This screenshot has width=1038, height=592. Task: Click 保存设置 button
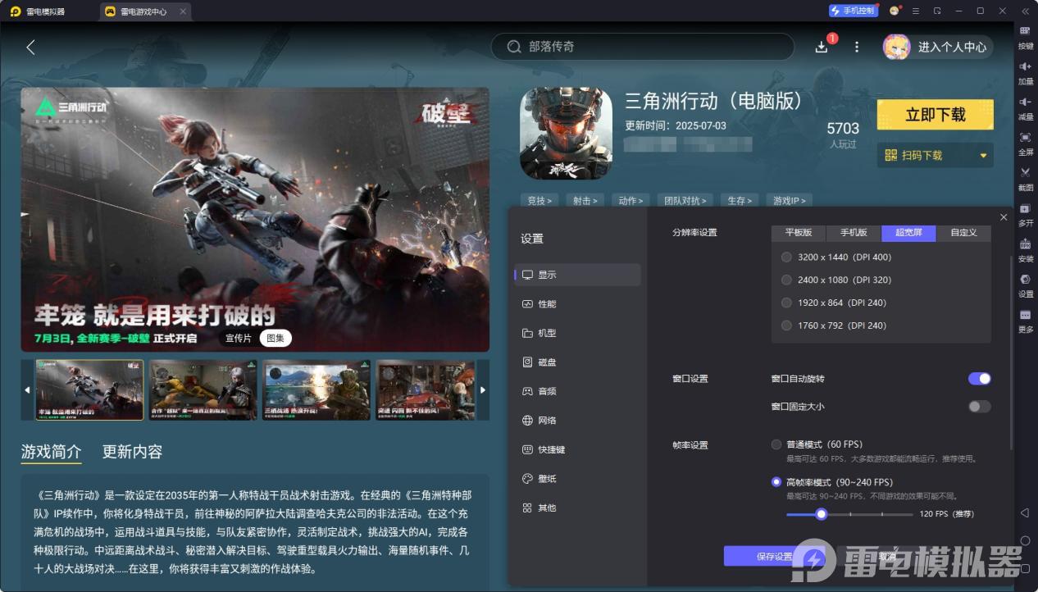774,556
